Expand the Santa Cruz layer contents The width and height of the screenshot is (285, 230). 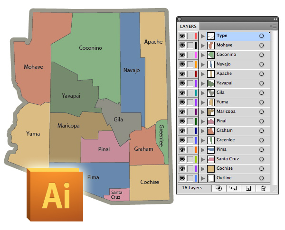point(203,159)
